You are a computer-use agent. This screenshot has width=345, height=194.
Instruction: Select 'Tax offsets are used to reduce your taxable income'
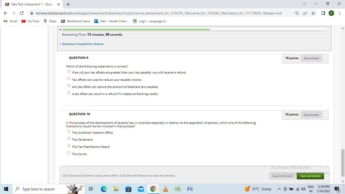(x=69, y=79)
